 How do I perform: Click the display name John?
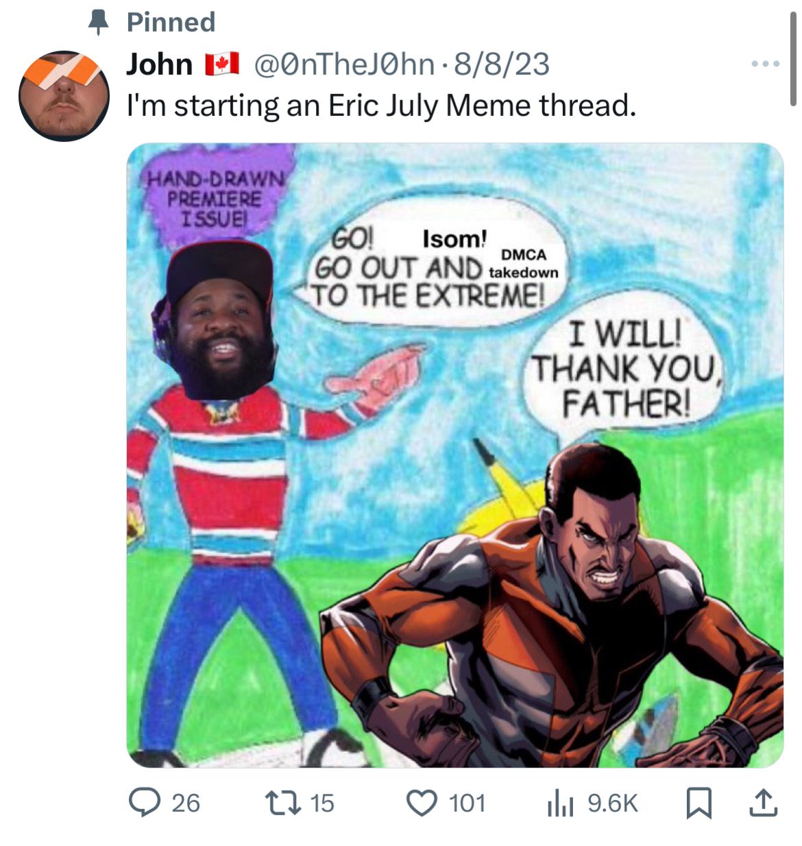coord(160,64)
